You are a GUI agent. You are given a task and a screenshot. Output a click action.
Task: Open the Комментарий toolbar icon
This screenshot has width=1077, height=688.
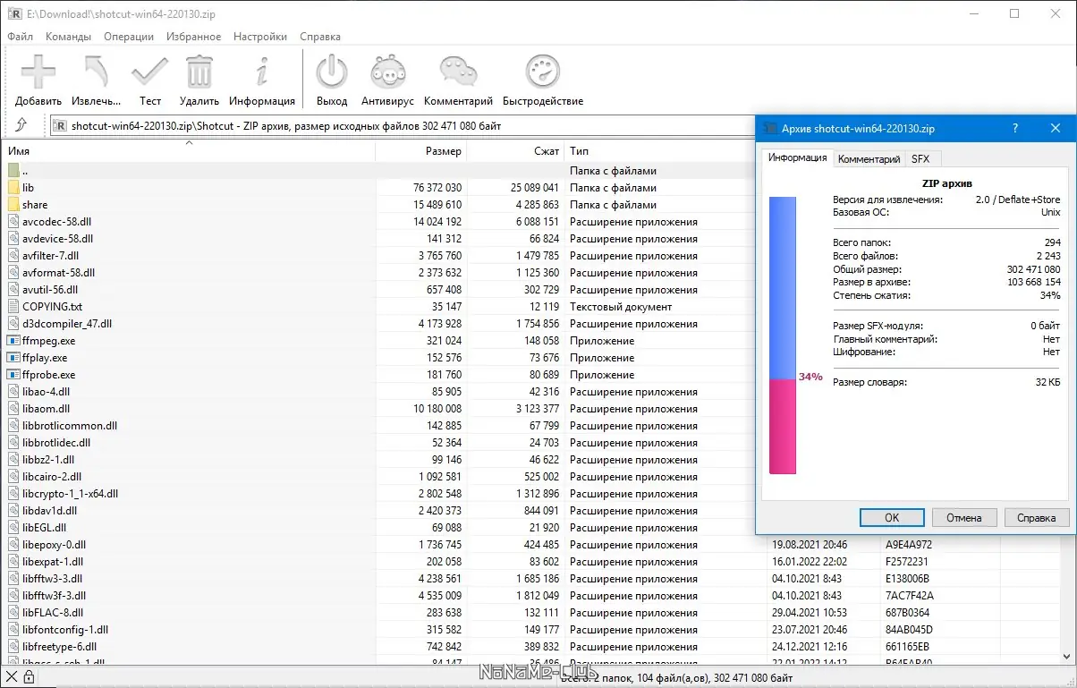(x=458, y=80)
